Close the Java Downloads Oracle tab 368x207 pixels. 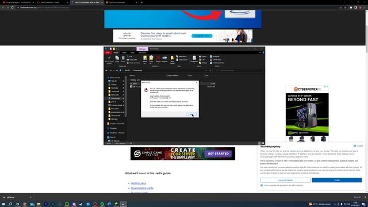(68, 2)
